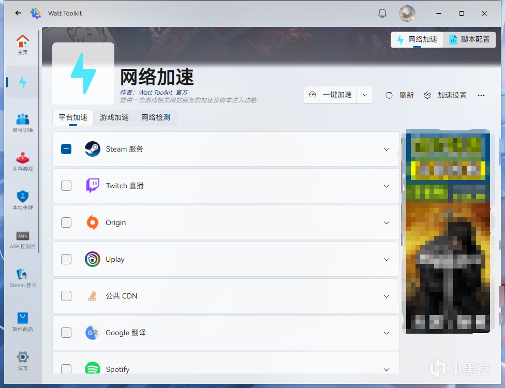The height and width of the screenshot is (388, 505).
Task: Click the back arrow in title bar
Action: (18, 13)
